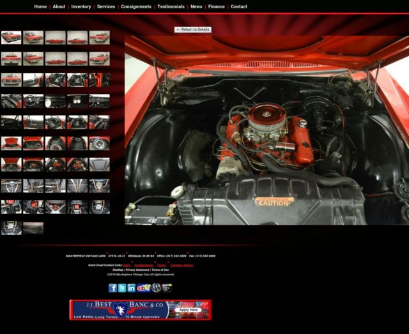Image resolution: width=409 pixels, height=334 pixels.
Task: Click the Return to Details button
Action: pos(193,29)
